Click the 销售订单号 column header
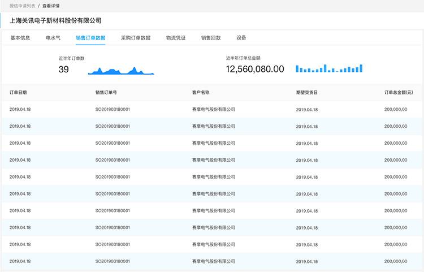 pos(106,92)
